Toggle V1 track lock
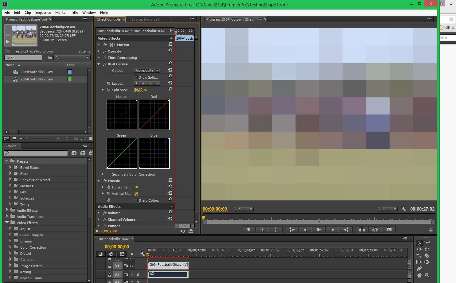Viewport: 456px width, 283px height. click(x=109, y=266)
